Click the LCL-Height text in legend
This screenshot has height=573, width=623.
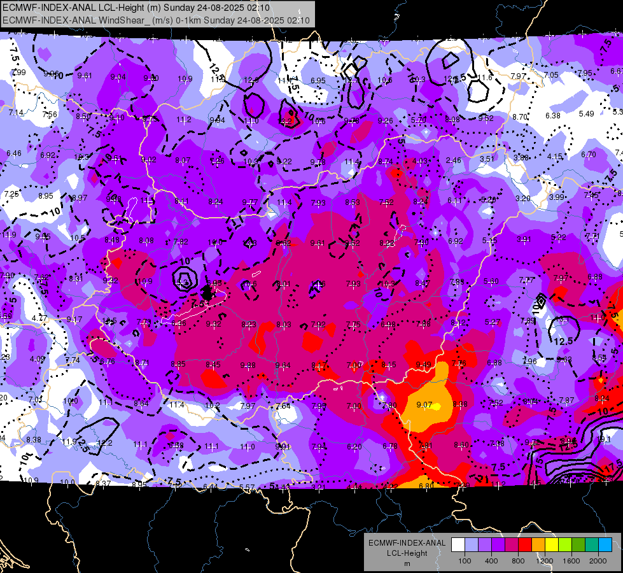pos(407,553)
